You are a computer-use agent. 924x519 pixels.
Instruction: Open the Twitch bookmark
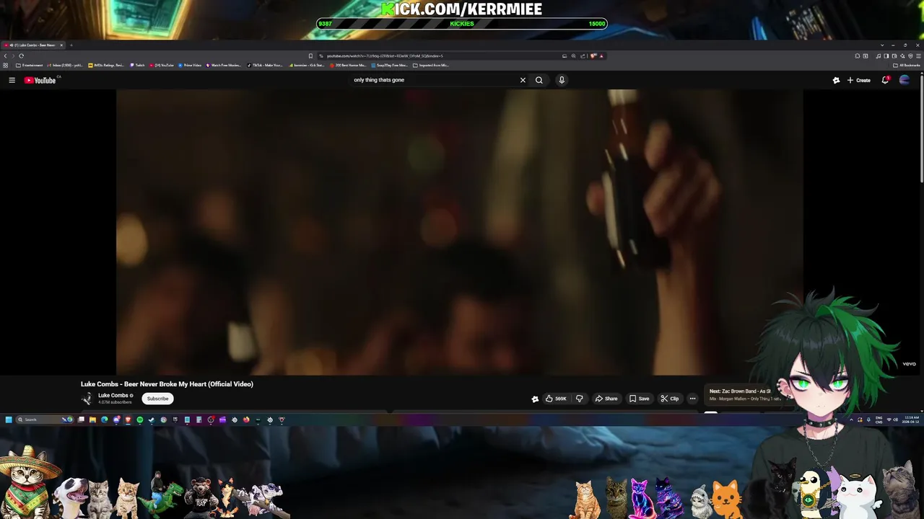point(137,65)
